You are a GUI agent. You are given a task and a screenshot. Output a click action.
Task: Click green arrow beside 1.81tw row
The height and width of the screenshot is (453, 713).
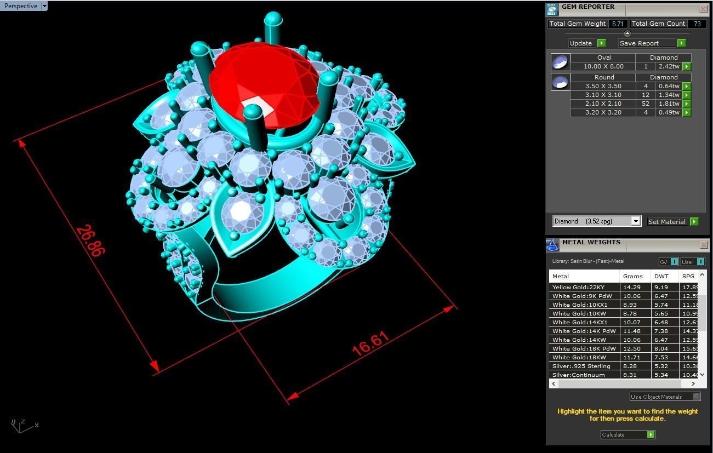(x=686, y=104)
